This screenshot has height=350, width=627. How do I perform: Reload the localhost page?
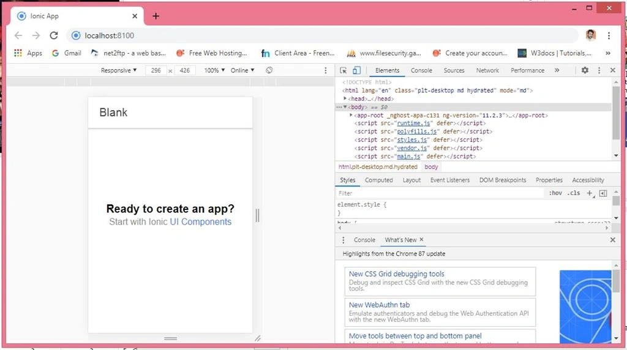[x=54, y=35]
